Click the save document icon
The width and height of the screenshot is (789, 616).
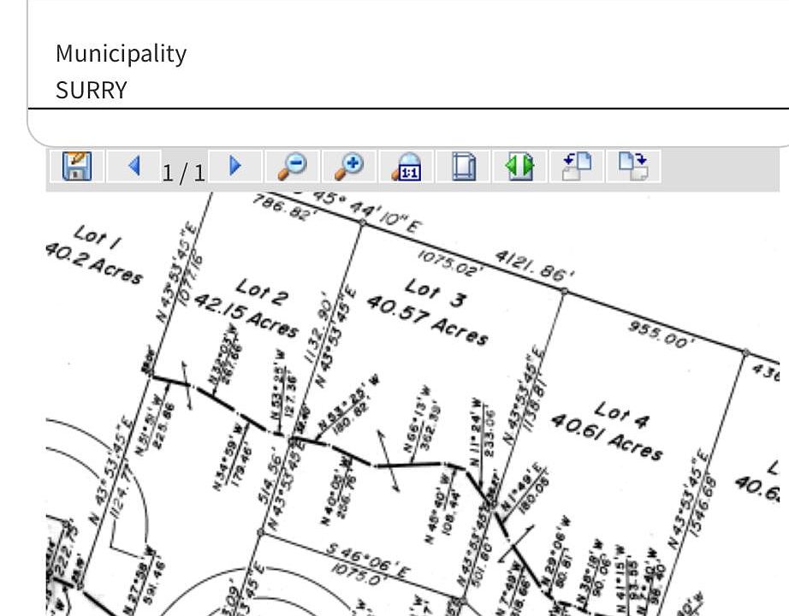(77, 165)
